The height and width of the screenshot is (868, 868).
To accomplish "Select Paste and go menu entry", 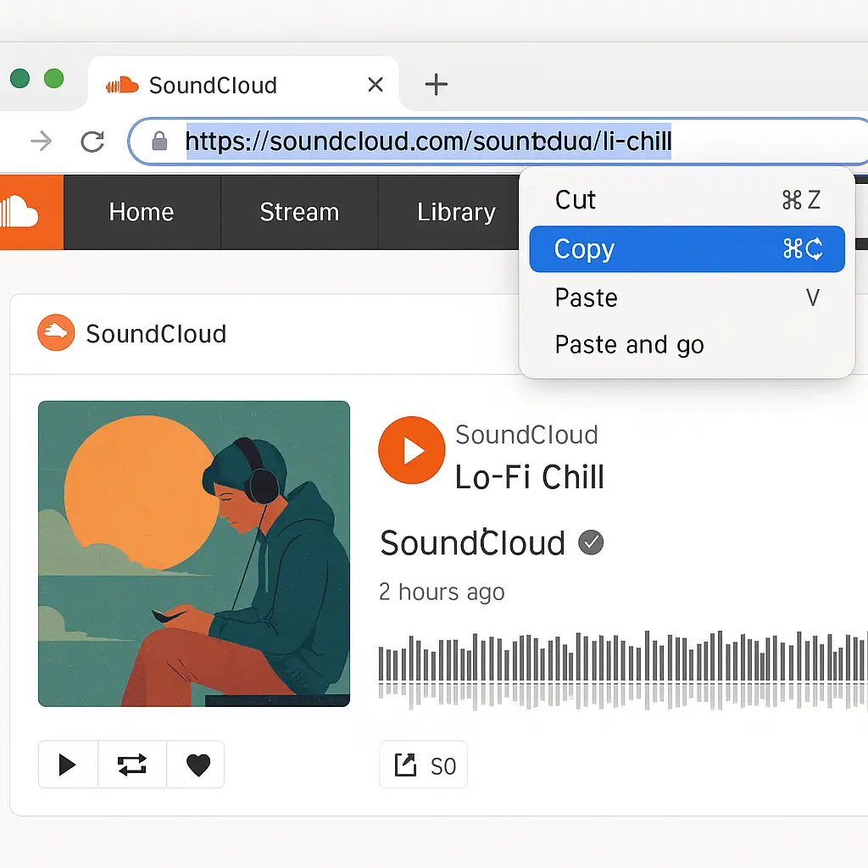I will click(x=687, y=345).
